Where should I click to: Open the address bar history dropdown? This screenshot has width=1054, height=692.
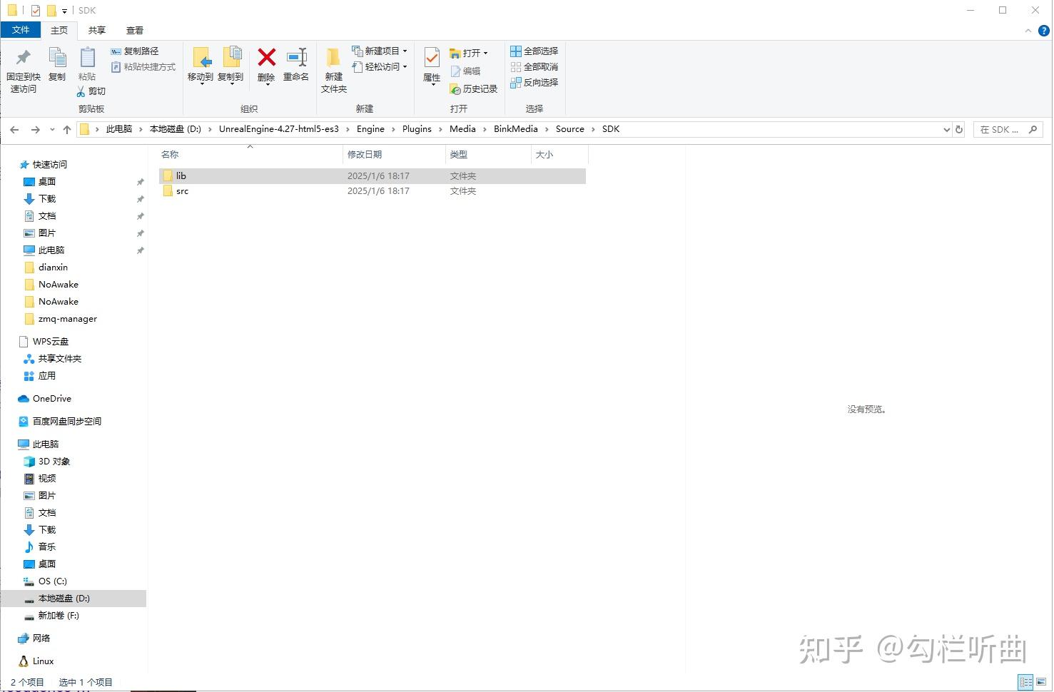[946, 129]
